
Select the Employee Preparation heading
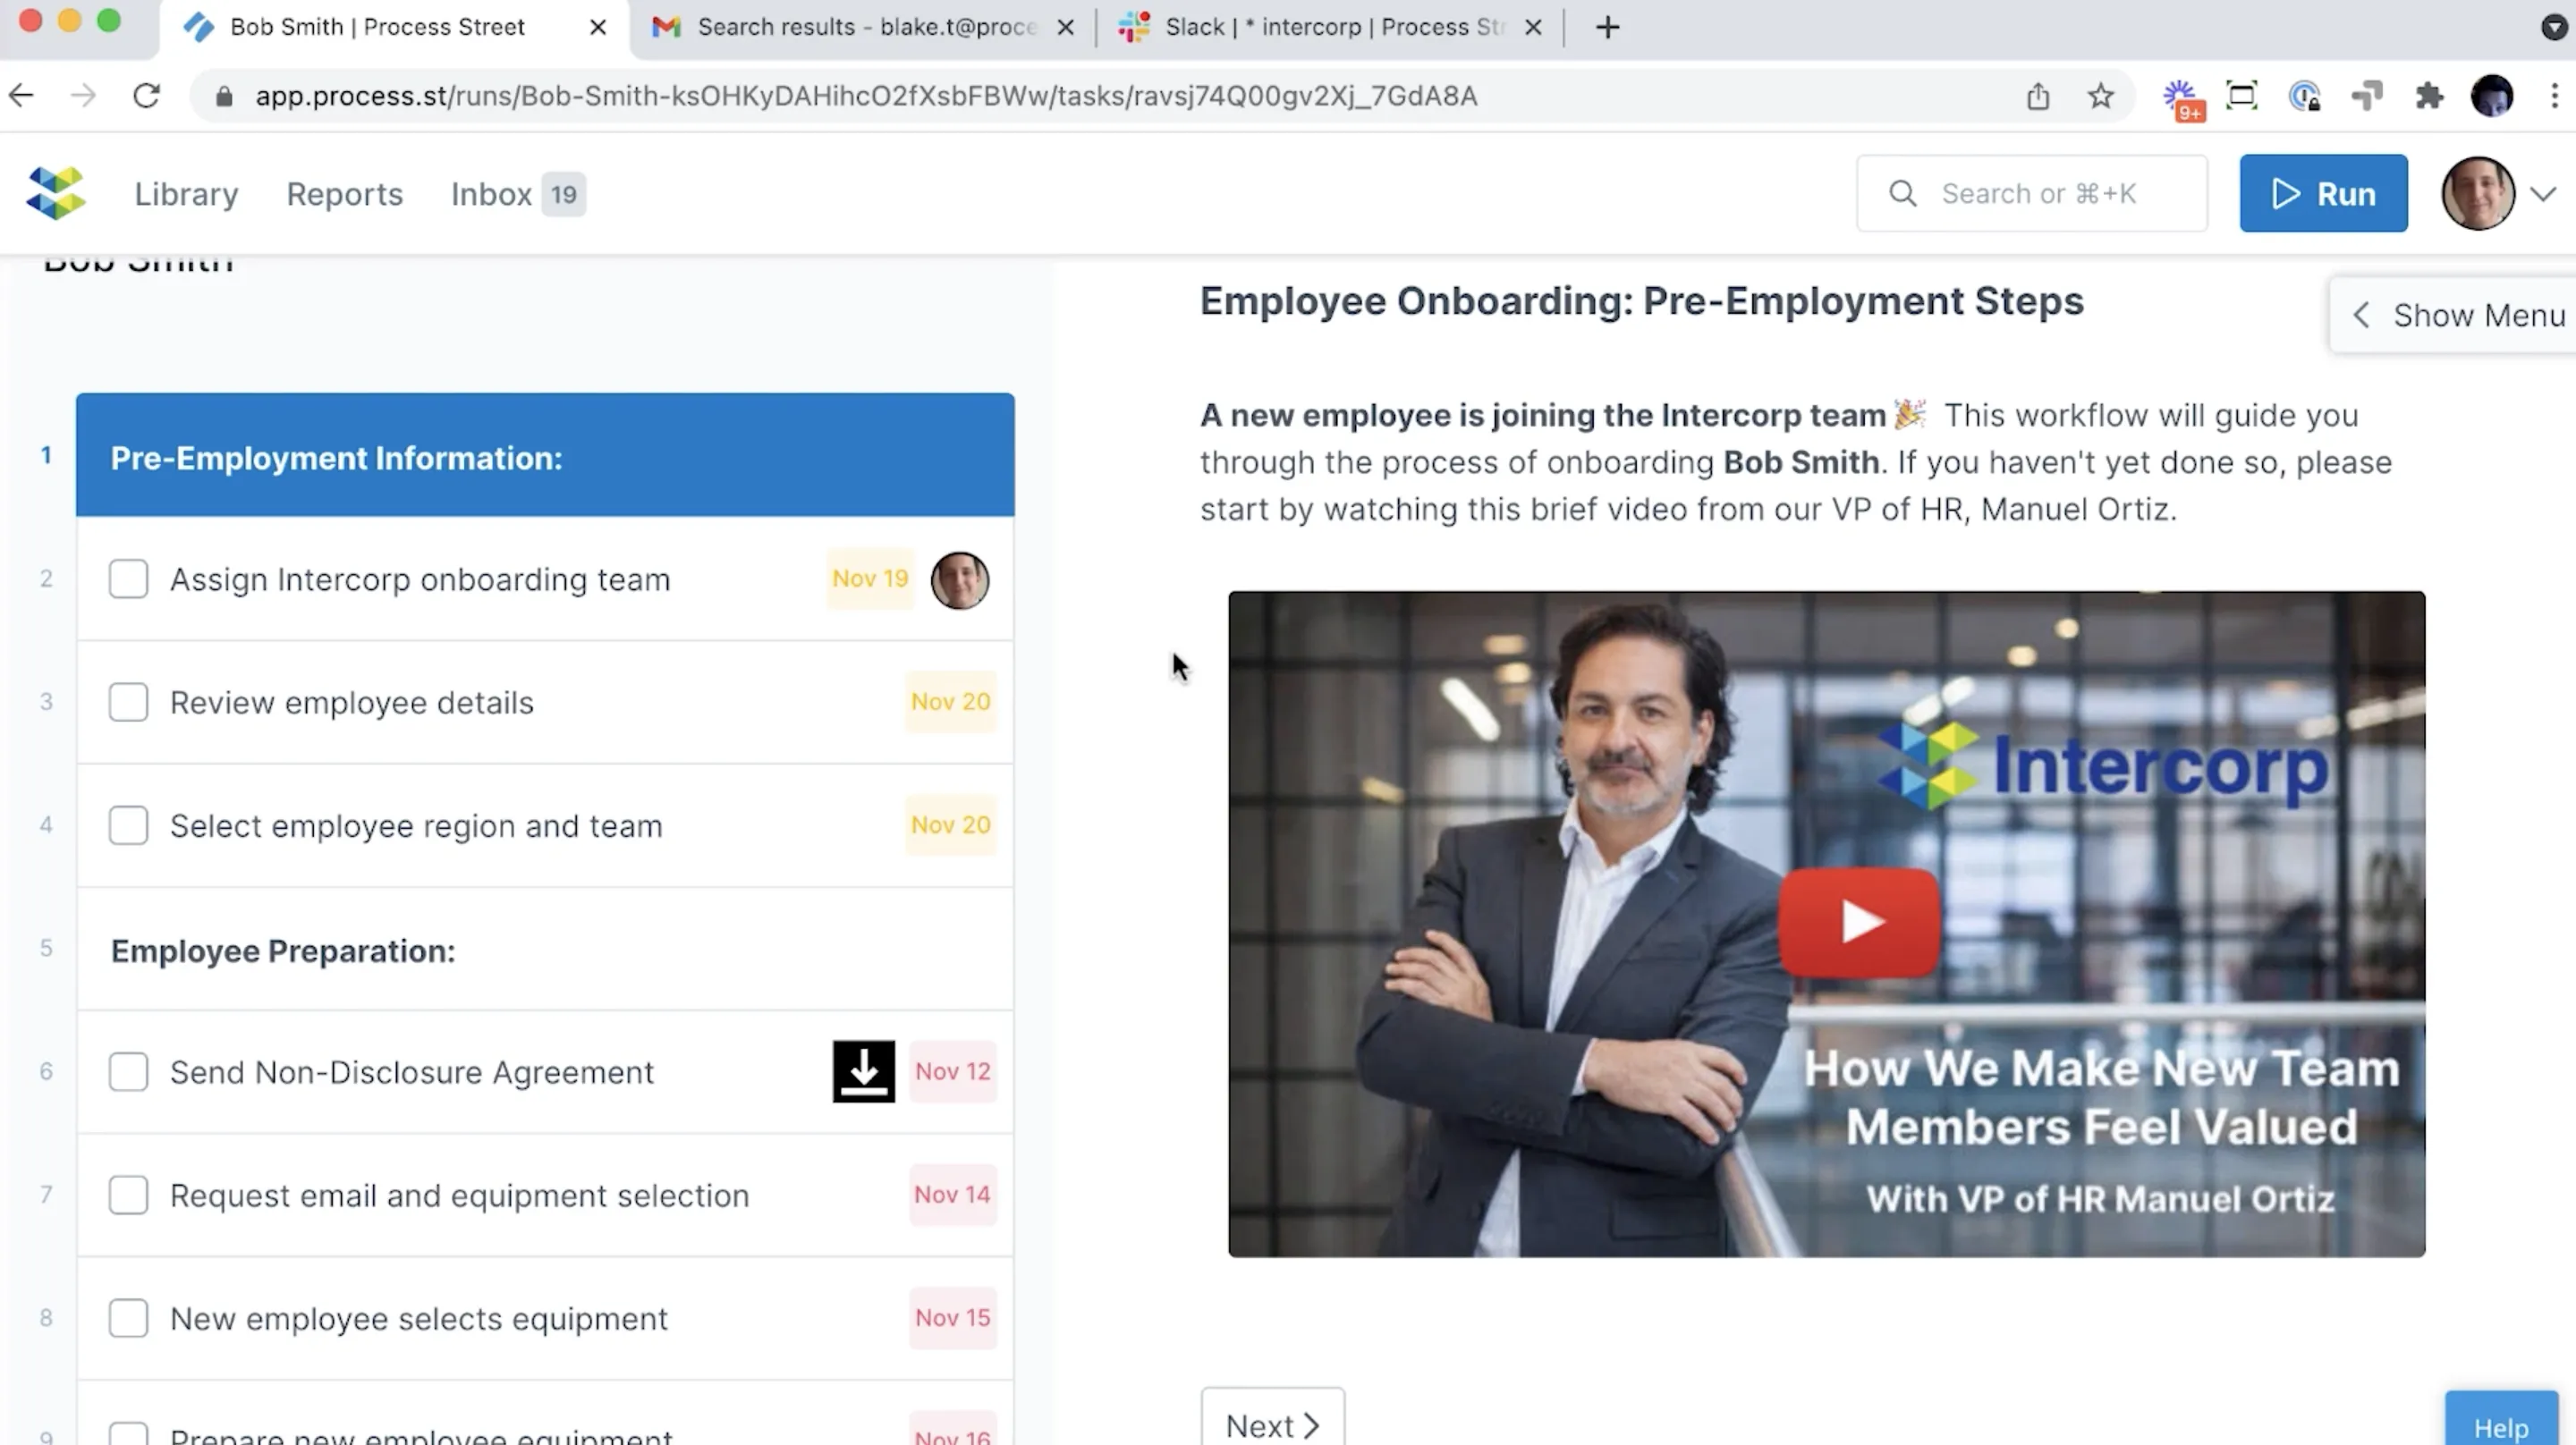coord(545,949)
